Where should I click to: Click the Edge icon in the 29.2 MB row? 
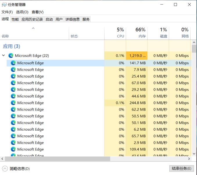click(x=13, y=90)
